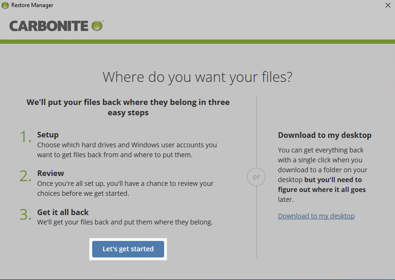The image size is (395, 280).
Task: Click the "three easy steps" bold subheading
Action: (128, 107)
